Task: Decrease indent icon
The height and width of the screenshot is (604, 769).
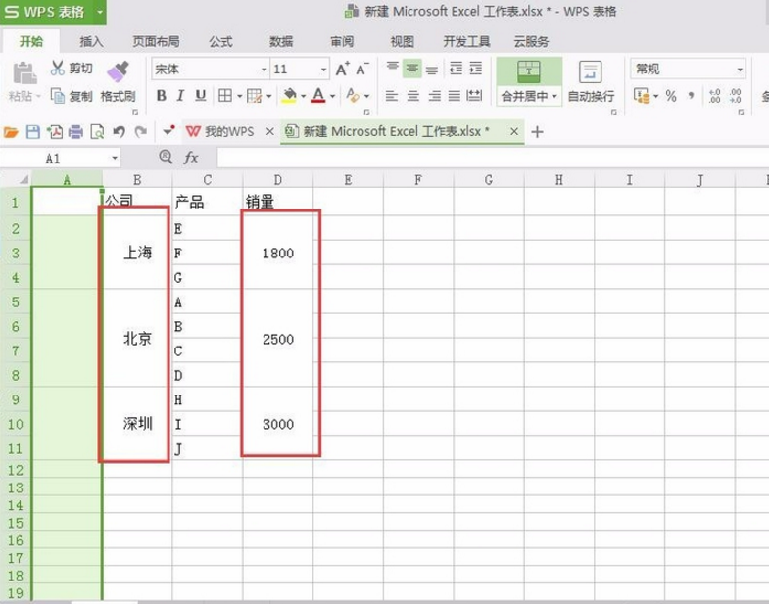Action: coord(457,69)
